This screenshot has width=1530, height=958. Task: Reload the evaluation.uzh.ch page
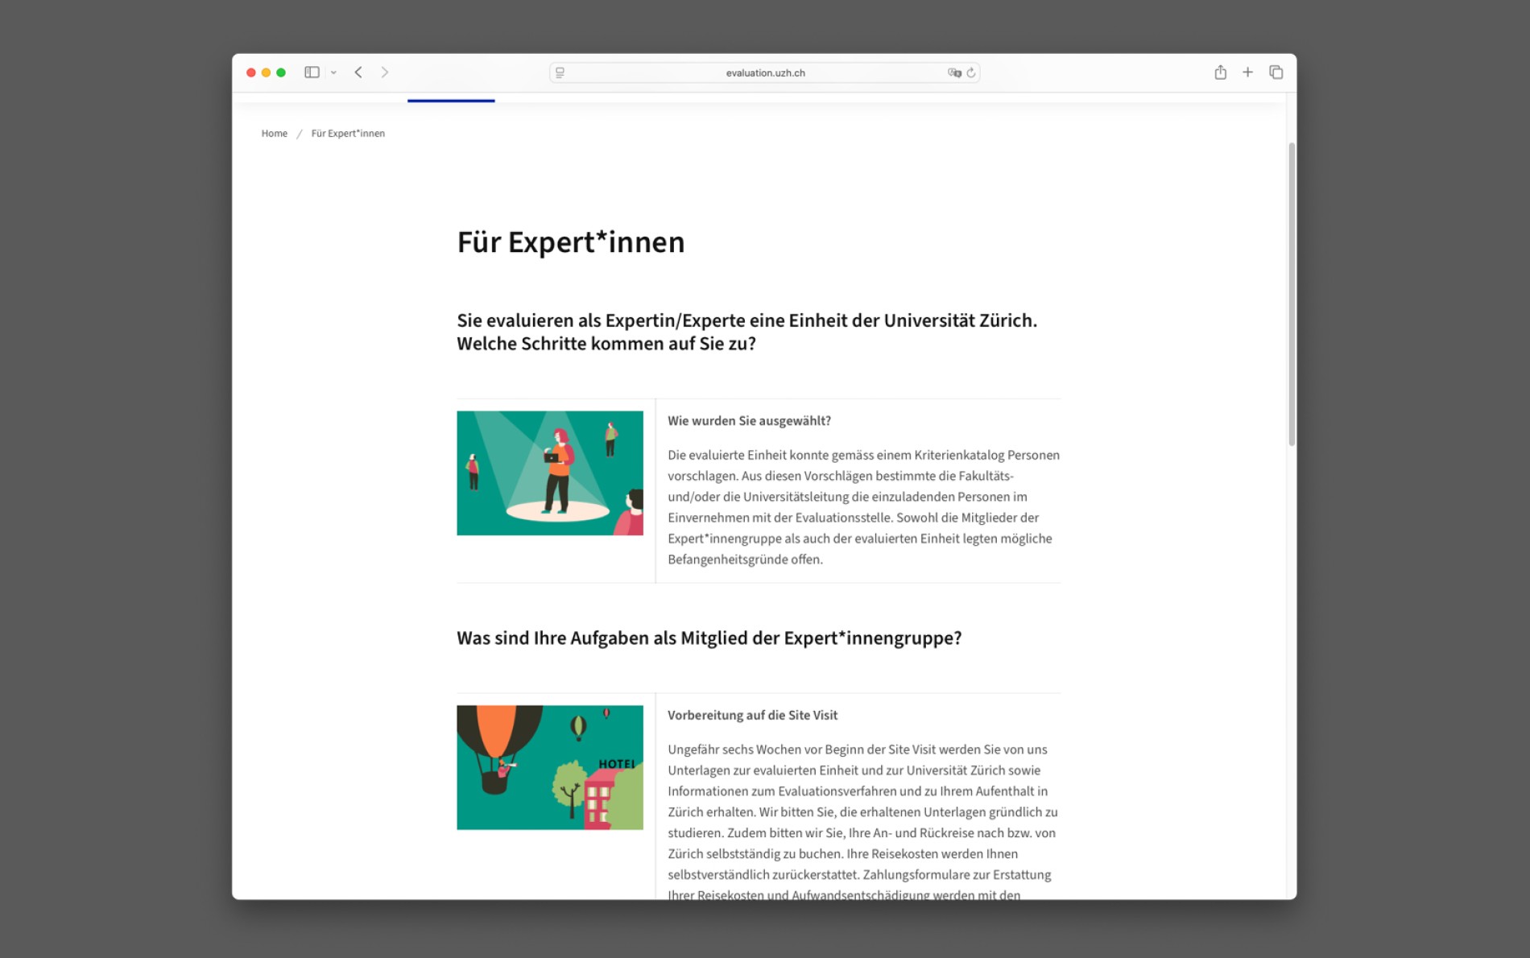[x=971, y=72]
